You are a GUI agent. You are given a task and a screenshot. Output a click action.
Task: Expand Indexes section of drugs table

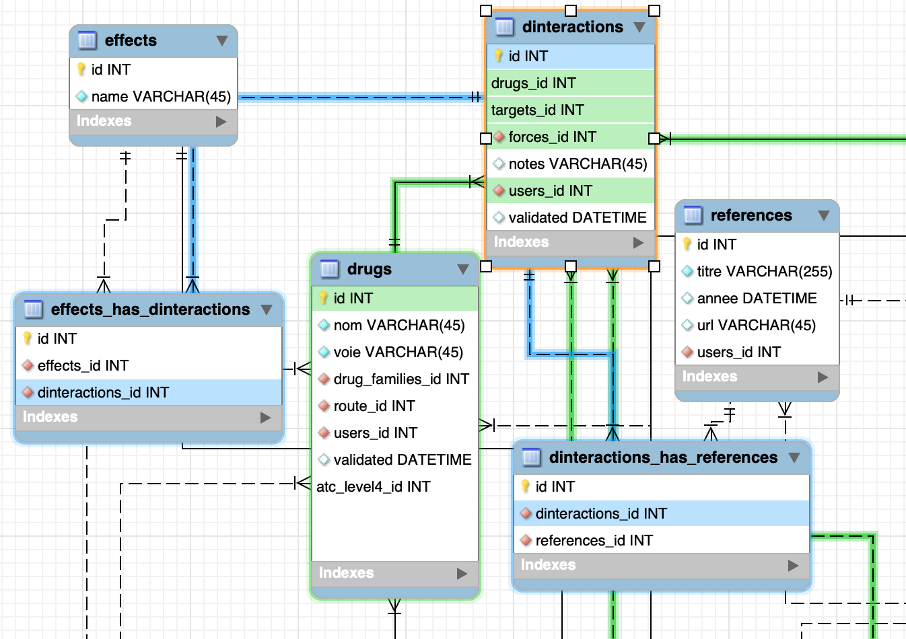[462, 574]
